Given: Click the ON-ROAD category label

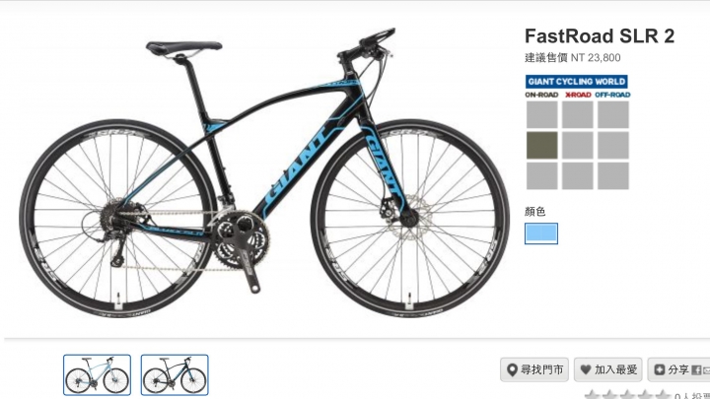Looking at the screenshot, I should click(541, 95).
